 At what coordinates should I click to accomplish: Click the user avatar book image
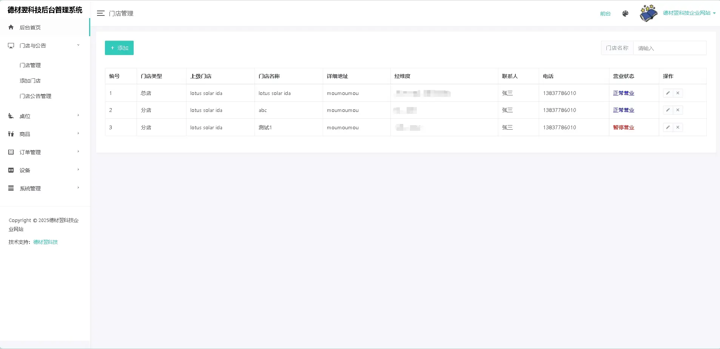tap(648, 13)
